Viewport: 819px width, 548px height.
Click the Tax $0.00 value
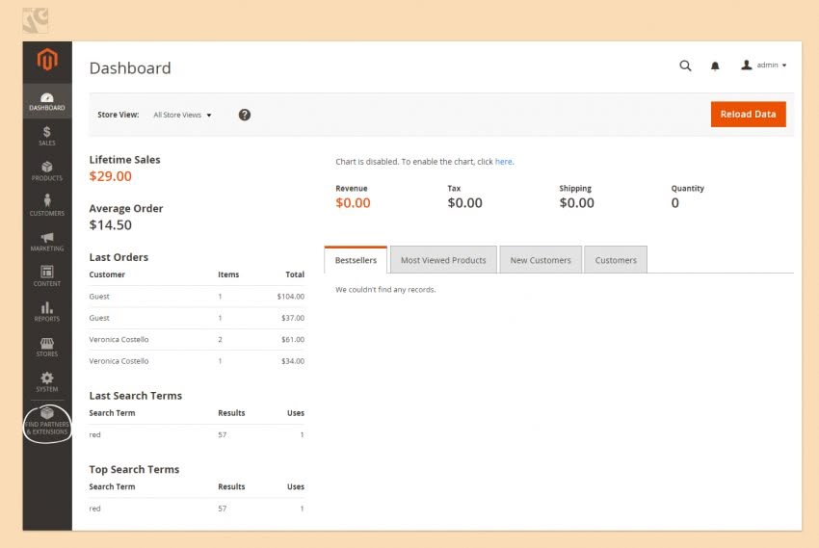tap(464, 203)
